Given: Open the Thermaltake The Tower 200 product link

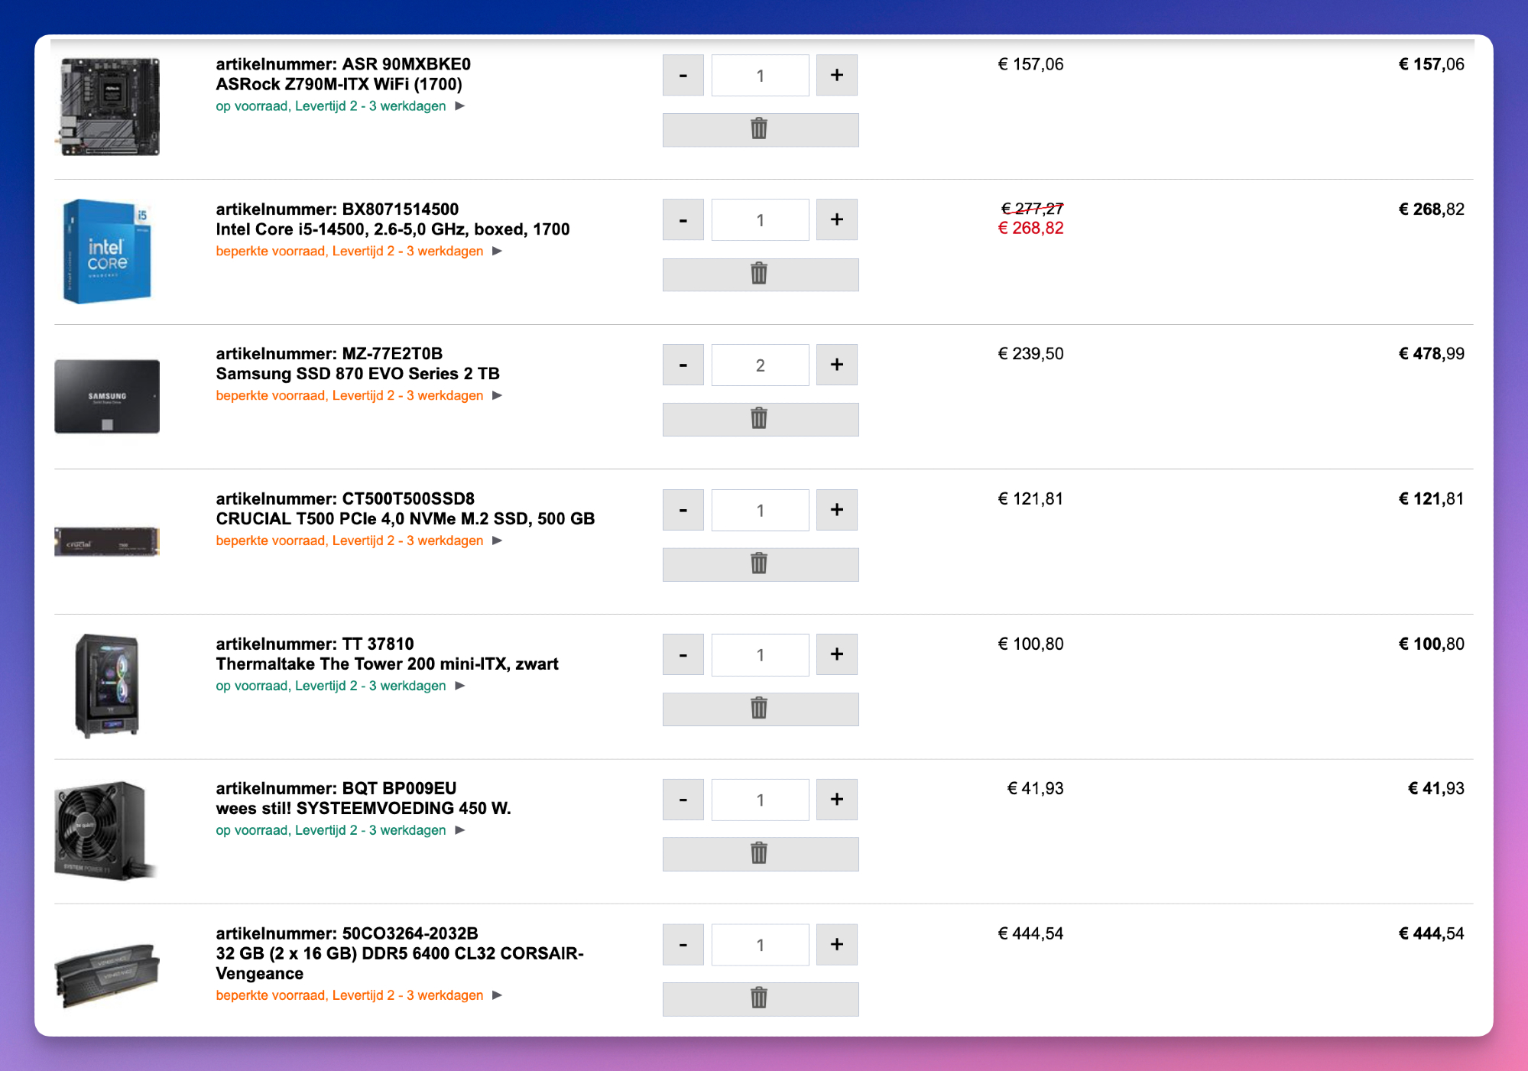Looking at the screenshot, I should click(x=387, y=664).
